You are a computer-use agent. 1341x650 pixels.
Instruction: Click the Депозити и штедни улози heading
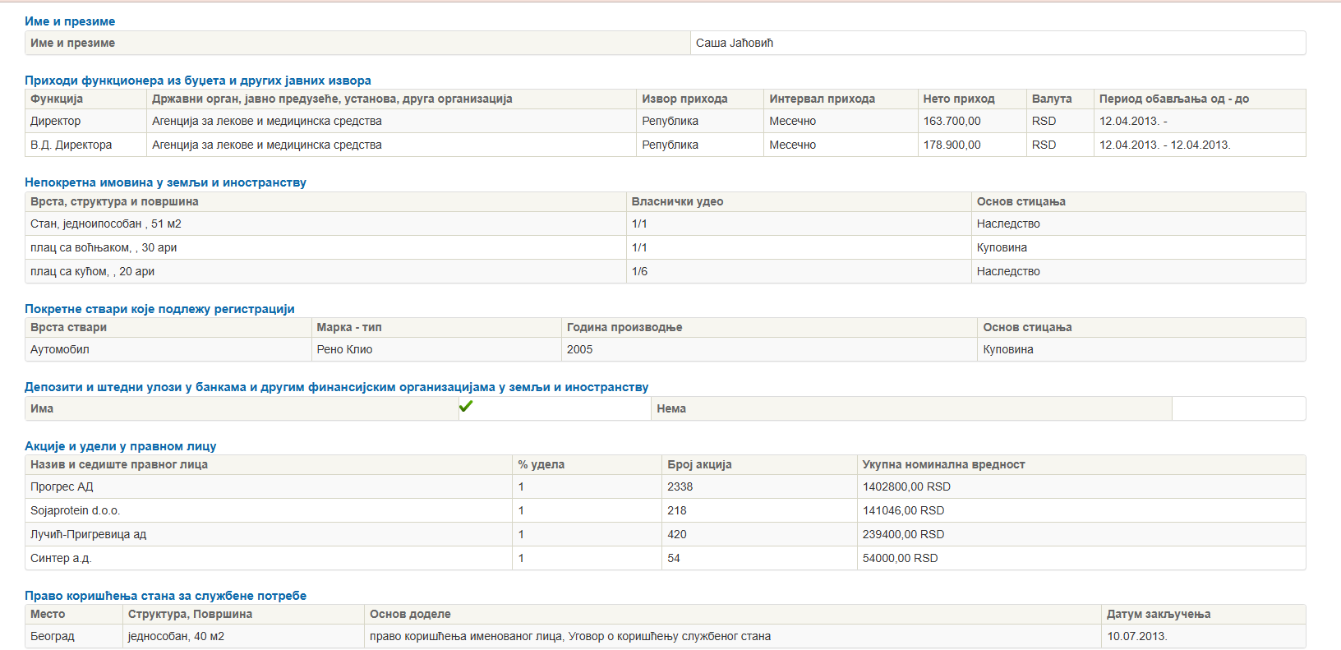coord(336,387)
